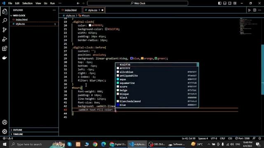Open the notifications bell in status bar
Image resolution: width=264 pixels, height=148 pixels.
click(x=259, y=138)
